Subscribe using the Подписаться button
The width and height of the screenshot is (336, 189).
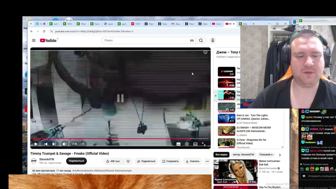click(x=76, y=161)
